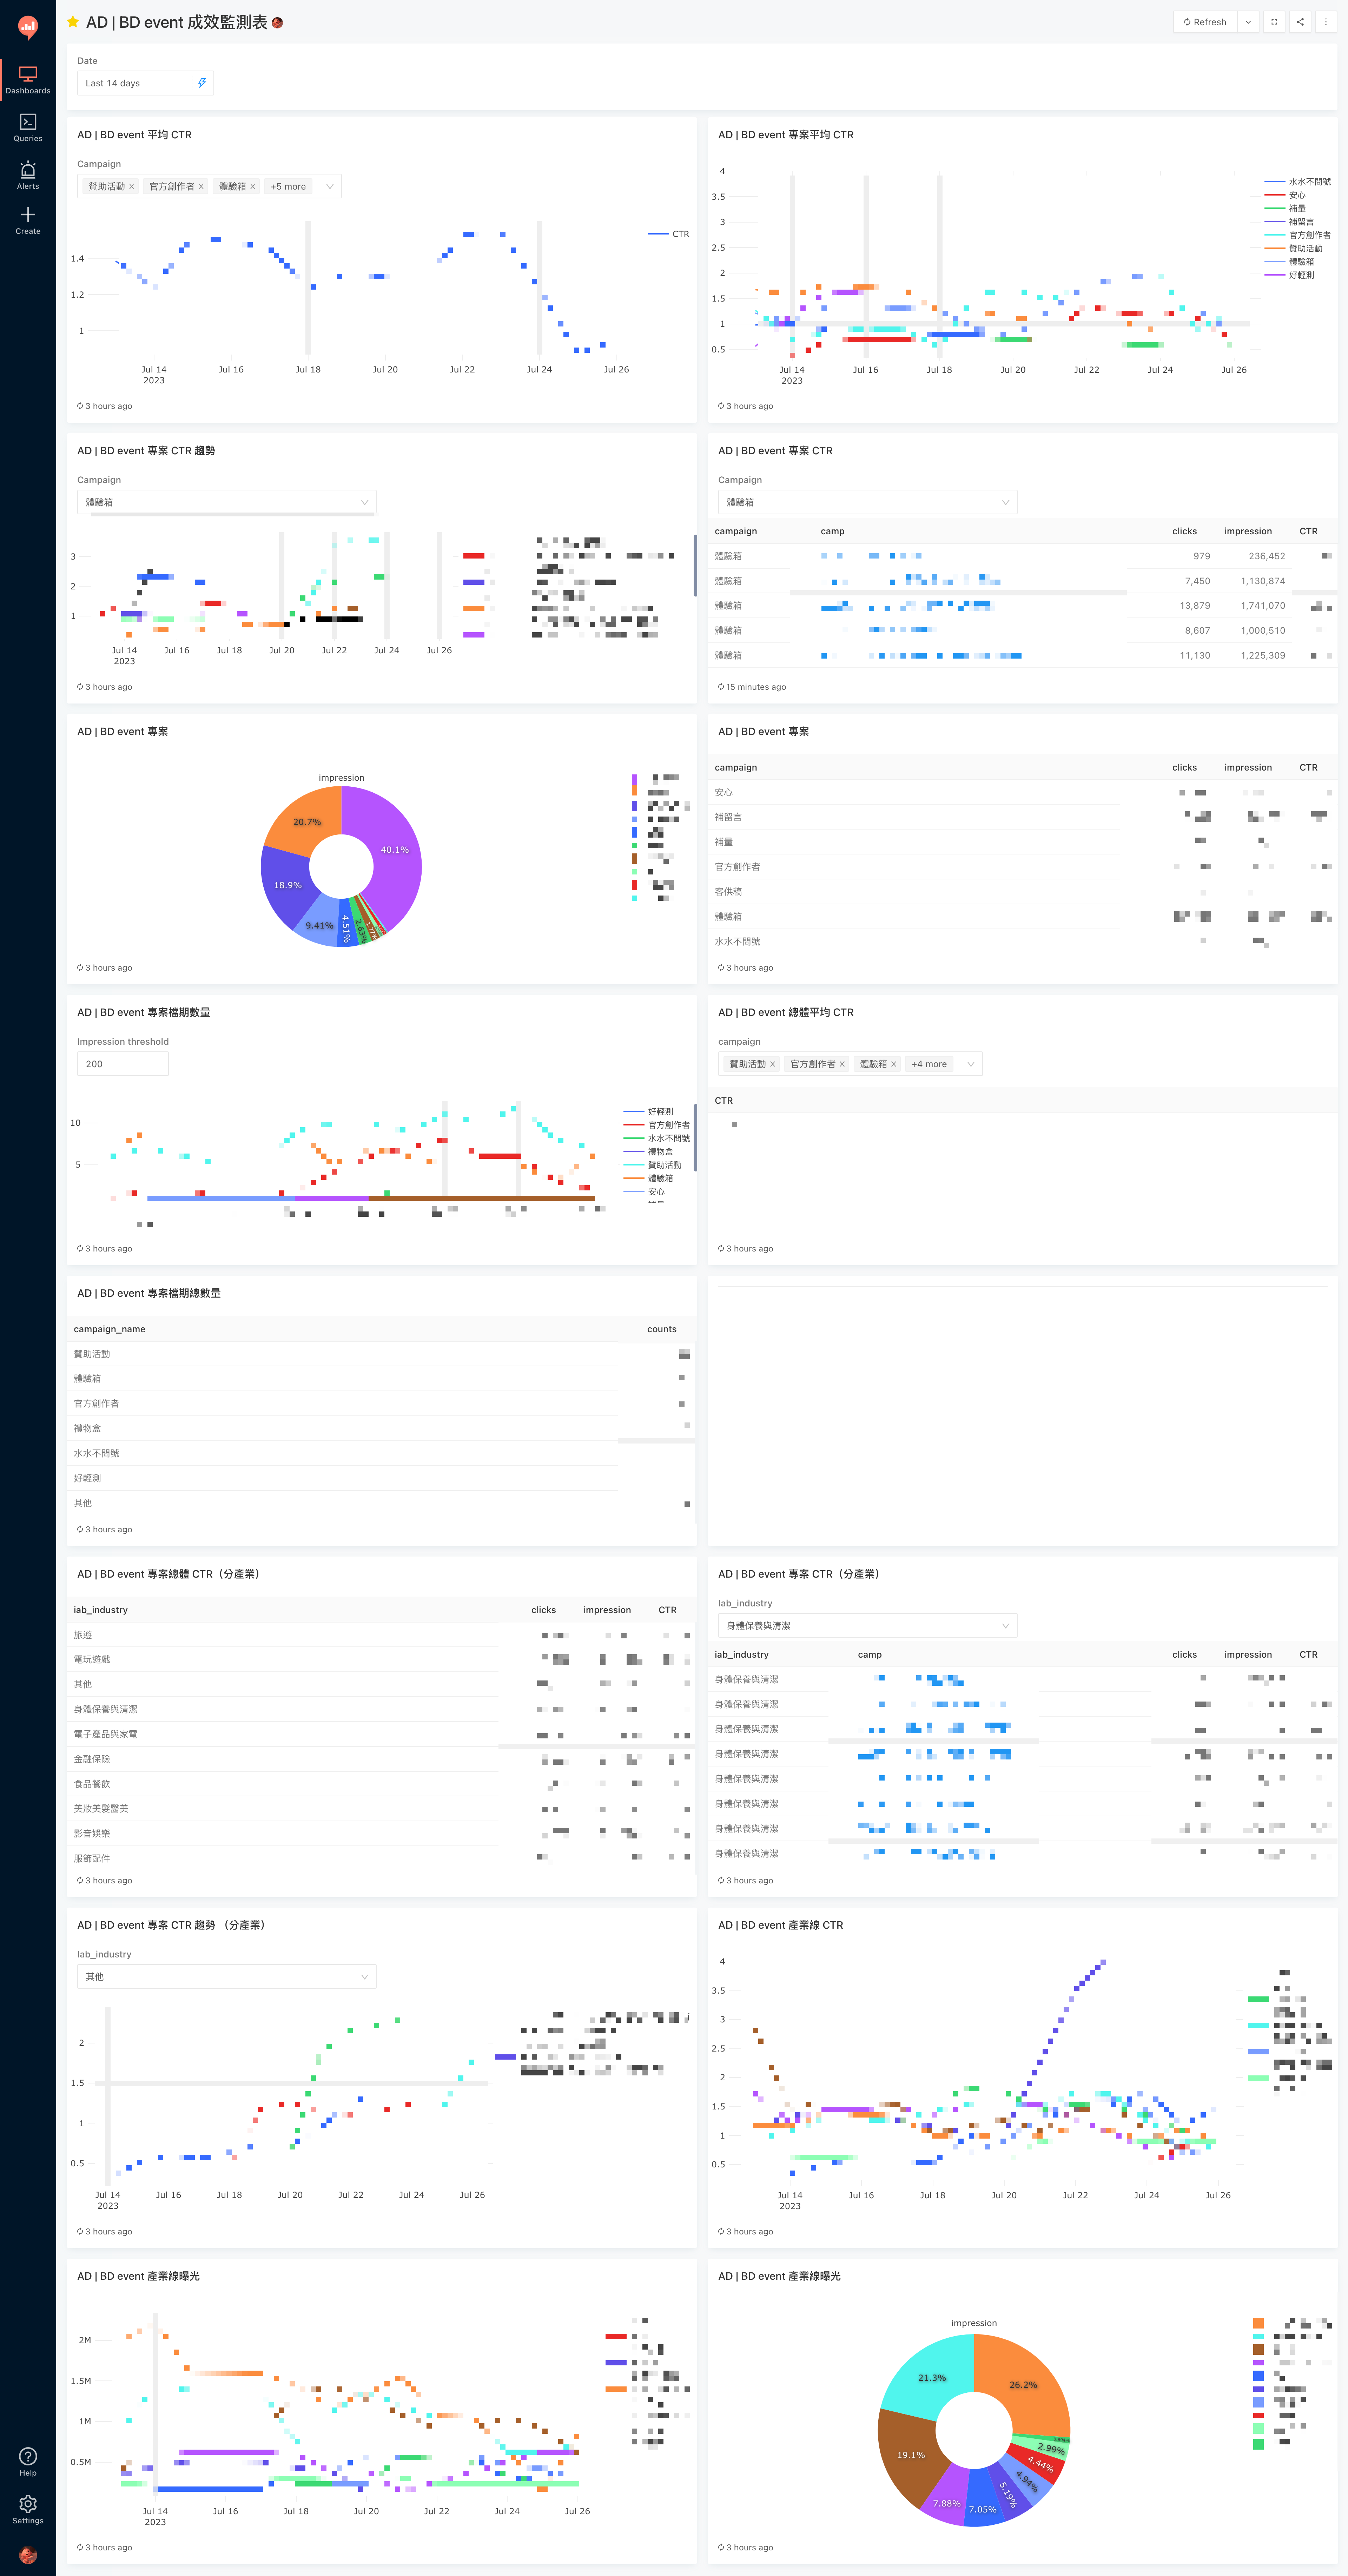Toggle 好輕測 series in 專案平均 CTR legend
Screen dimensions: 1348x2576
click(1289, 275)
